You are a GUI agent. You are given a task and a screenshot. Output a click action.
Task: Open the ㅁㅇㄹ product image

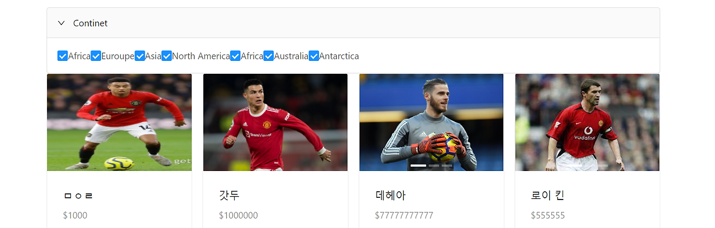click(119, 122)
